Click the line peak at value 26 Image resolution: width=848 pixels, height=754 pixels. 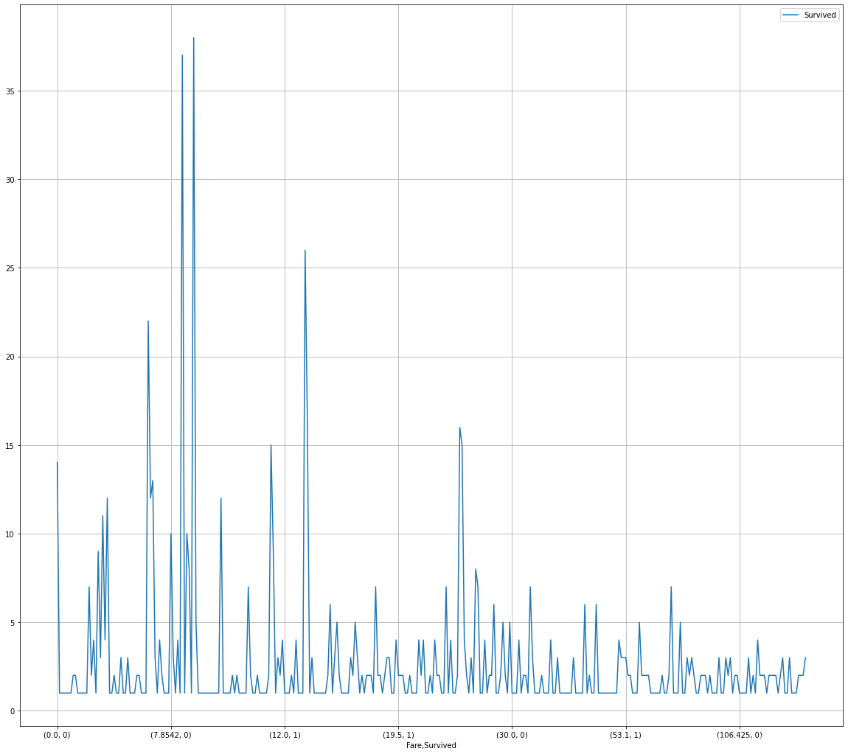tap(305, 251)
